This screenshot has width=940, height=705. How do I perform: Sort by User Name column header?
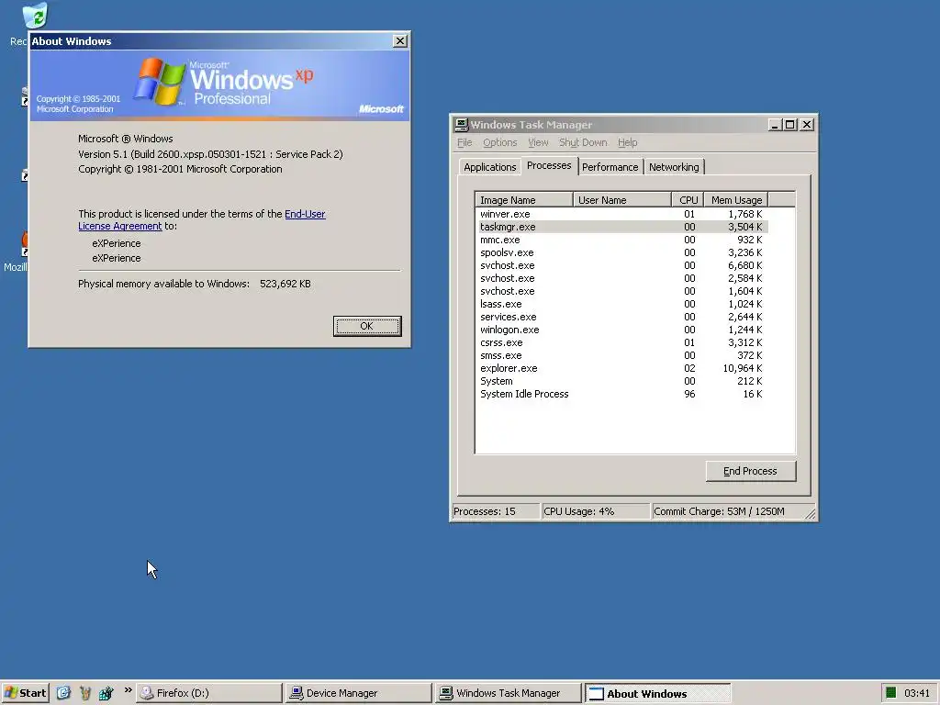(x=622, y=199)
